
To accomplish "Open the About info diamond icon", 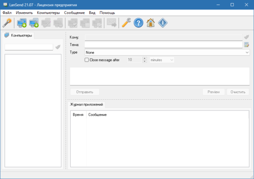I will coord(163,23).
